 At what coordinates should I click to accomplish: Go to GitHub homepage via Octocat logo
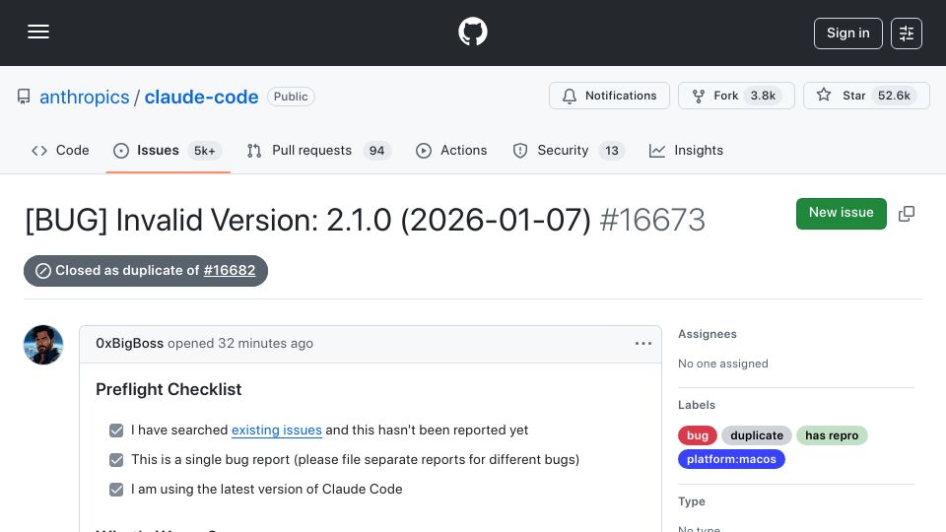point(472,32)
